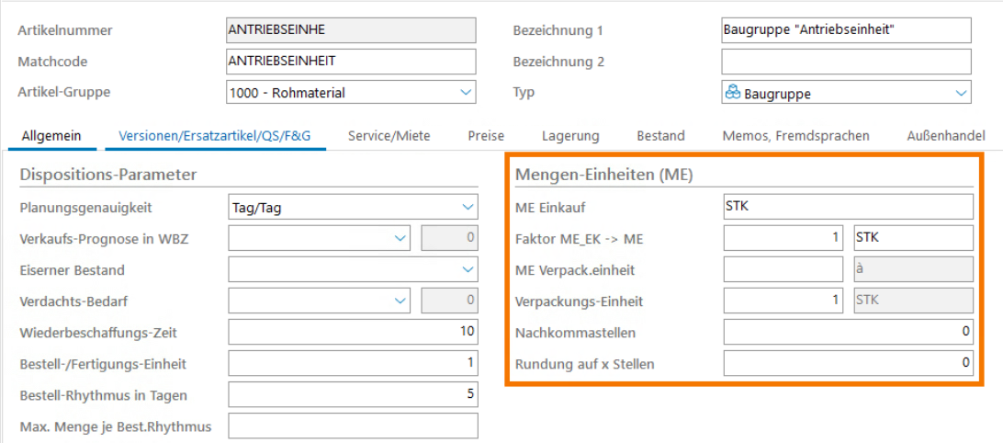The width and height of the screenshot is (1003, 443).
Task: Click the Matchcode input field
Action: pos(351,62)
